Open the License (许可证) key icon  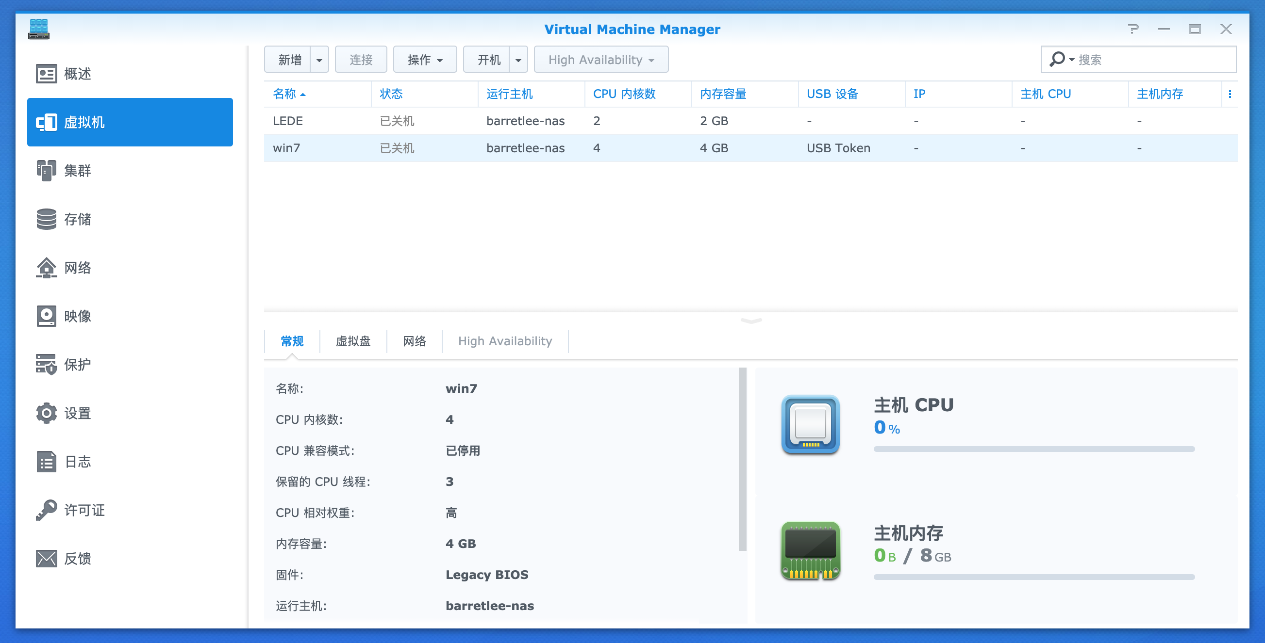click(46, 510)
